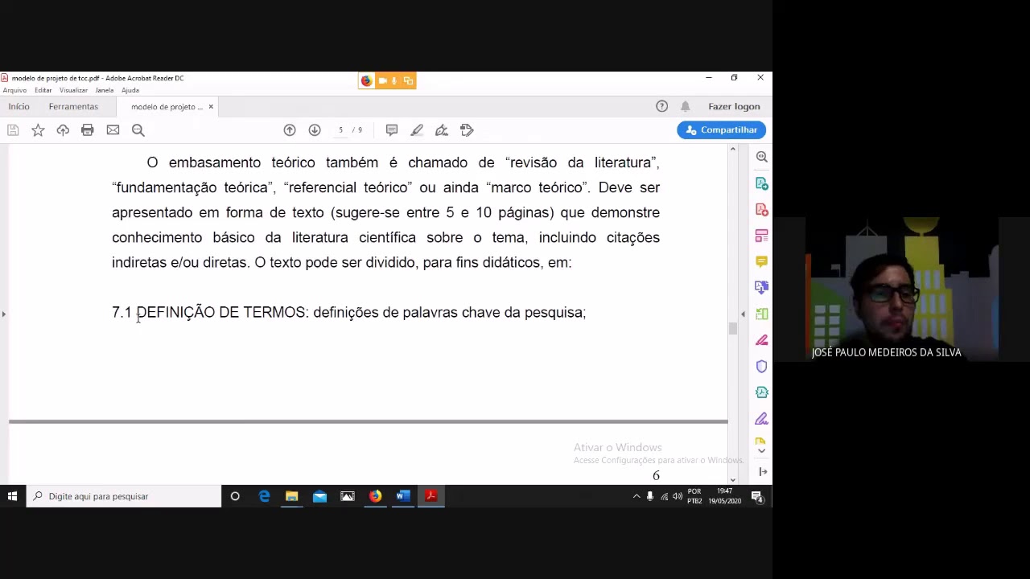Open the Windows Start menu
This screenshot has width=1030, height=579.
[12, 496]
